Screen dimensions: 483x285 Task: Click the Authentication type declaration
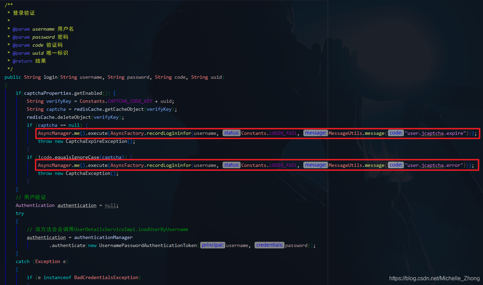(35, 205)
